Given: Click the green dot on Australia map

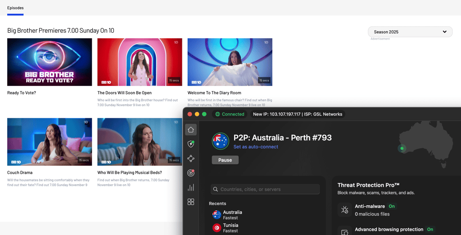Looking at the screenshot, I should (x=402, y=148).
